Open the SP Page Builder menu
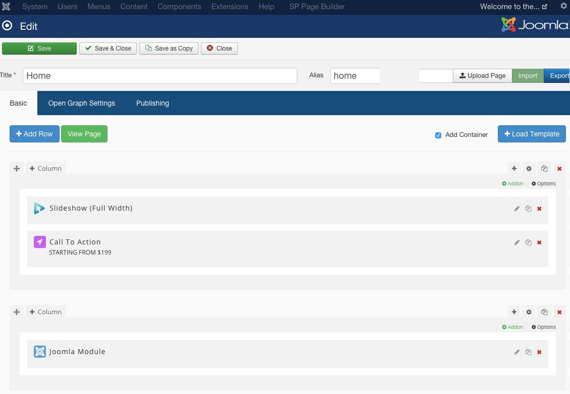This screenshot has width=570, height=394. point(317,7)
